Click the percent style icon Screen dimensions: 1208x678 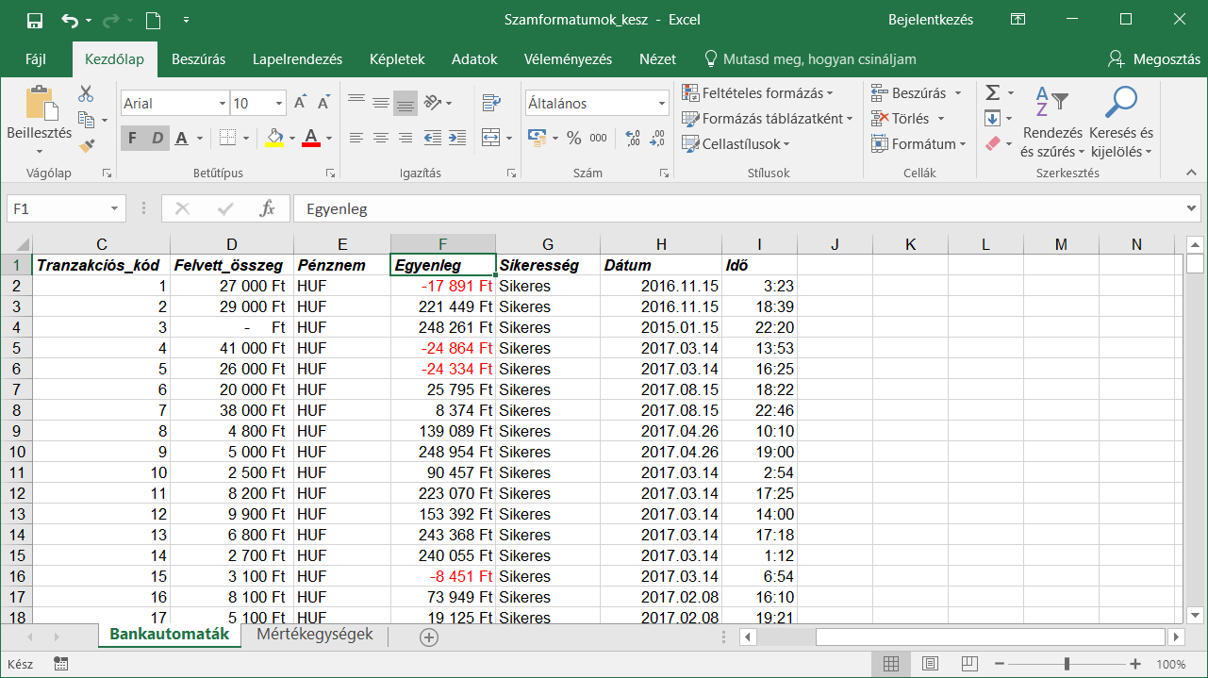pyautogui.click(x=573, y=138)
